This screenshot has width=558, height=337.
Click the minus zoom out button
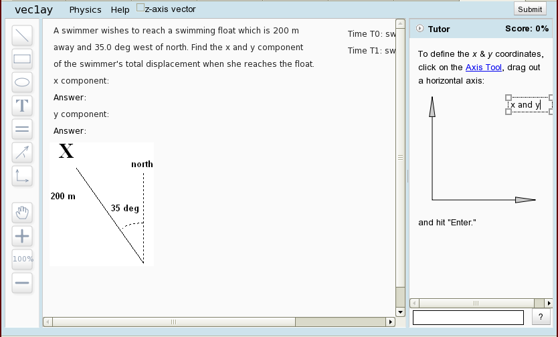(22, 282)
